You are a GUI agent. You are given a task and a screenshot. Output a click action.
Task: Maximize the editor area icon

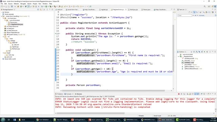tap(174, 9)
